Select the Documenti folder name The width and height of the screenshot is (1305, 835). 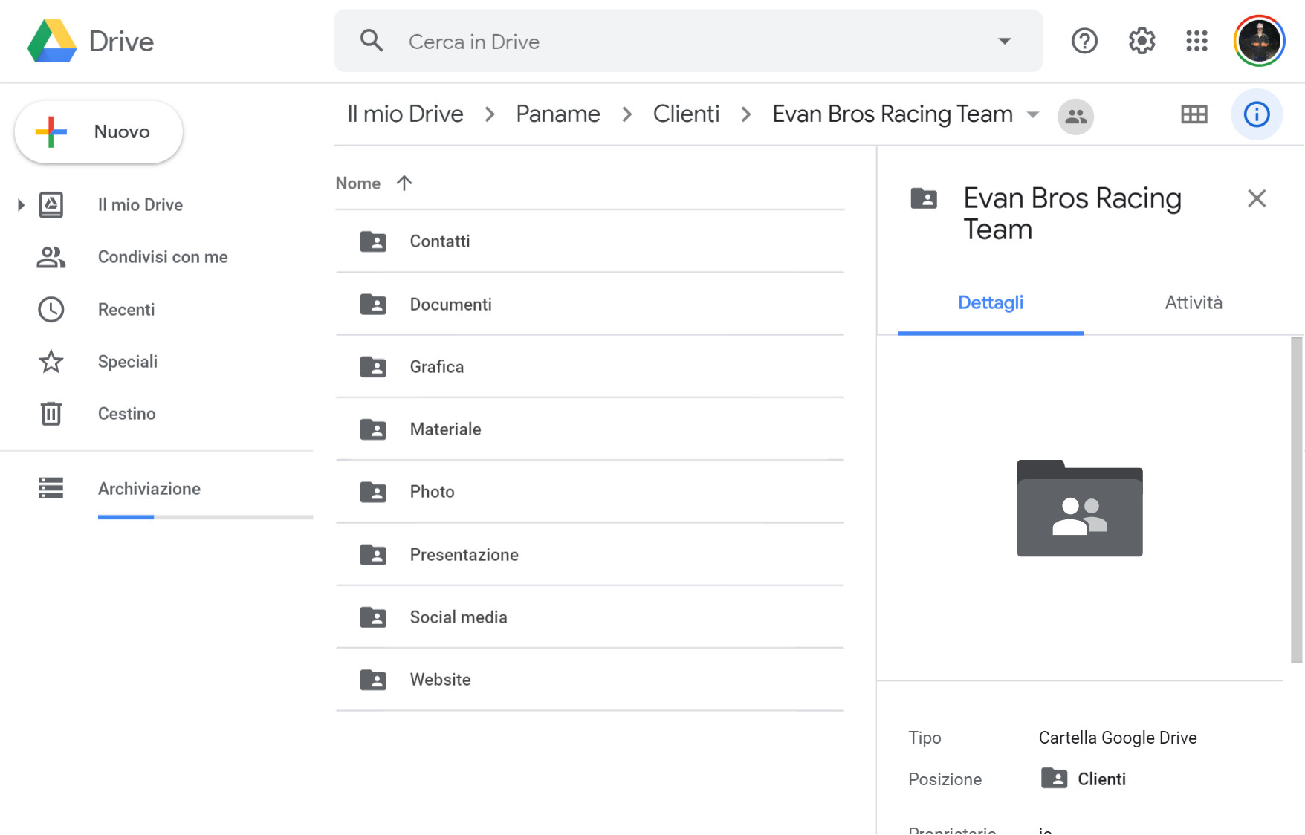(x=451, y=305)
